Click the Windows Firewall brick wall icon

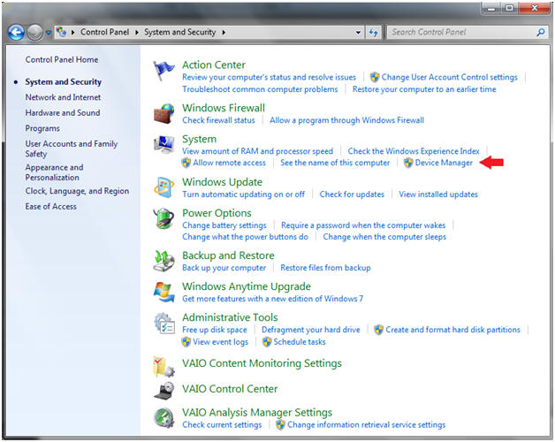coord(163,113)
